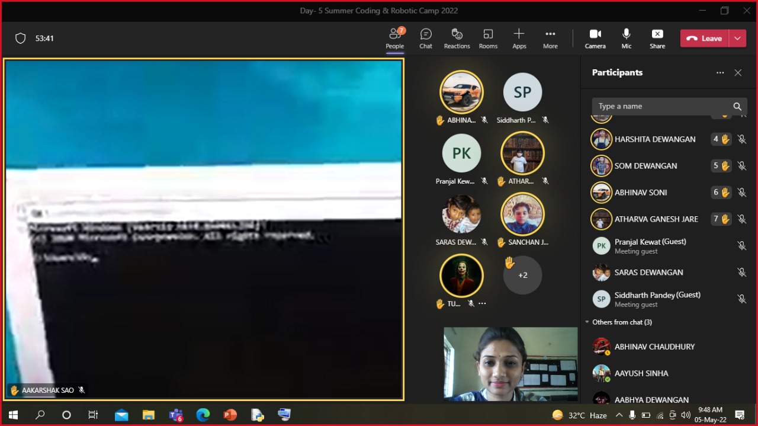Toggle the Mic mute

(x=627, y=39)
